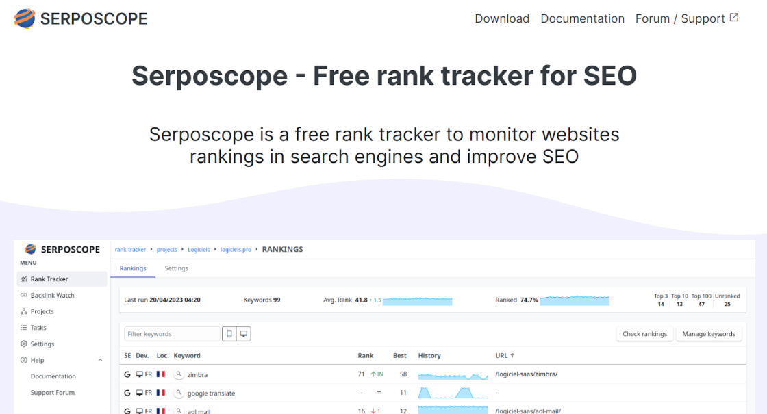This screenshot has height=414, width=767.
Task: Toggle the mobile device filter button
Action: click(x=229, y=334)
